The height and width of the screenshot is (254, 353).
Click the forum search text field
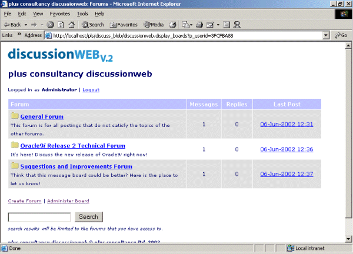[x=39, y=217]
